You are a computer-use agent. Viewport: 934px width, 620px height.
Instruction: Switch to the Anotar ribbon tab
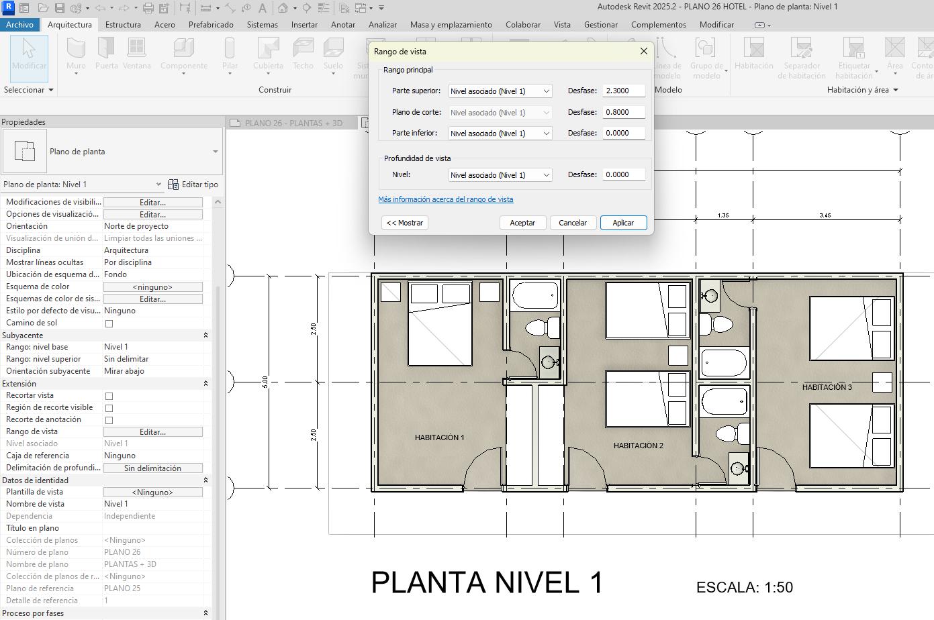tap(342, 25)
